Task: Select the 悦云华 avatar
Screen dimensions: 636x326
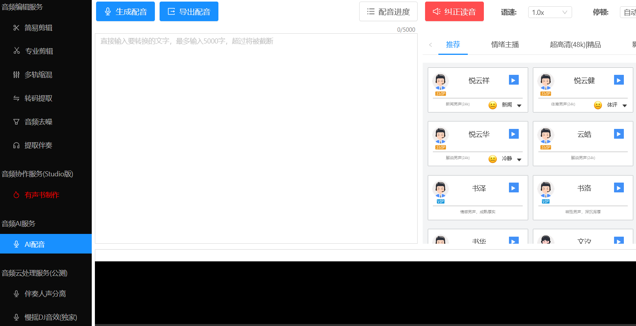Action: (x=440, y=136)
